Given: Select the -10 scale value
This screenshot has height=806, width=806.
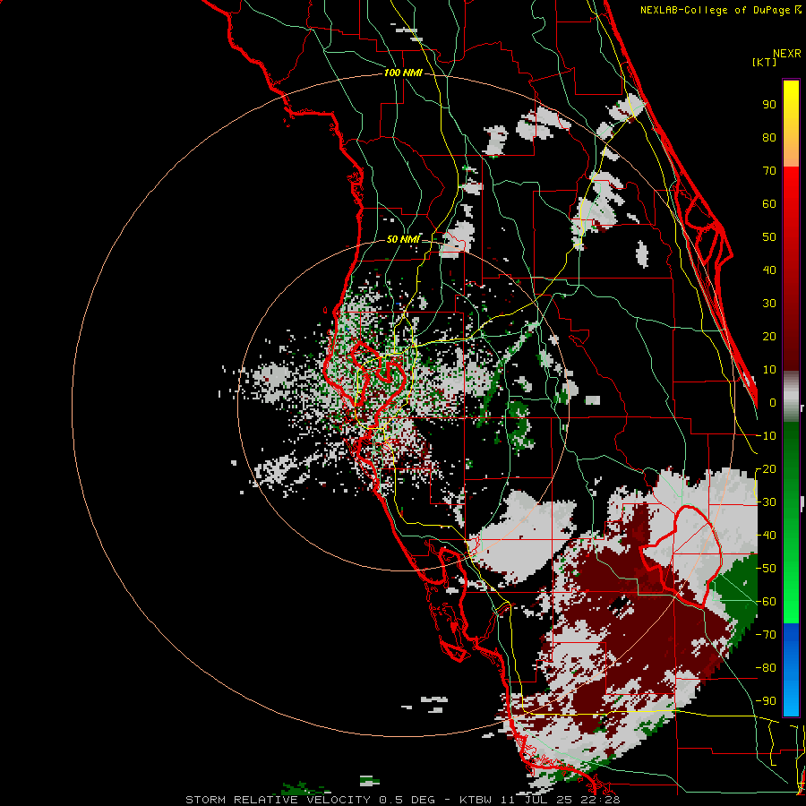Looking at the screenshot, I should pyautogui.click(x=766, y=436).
